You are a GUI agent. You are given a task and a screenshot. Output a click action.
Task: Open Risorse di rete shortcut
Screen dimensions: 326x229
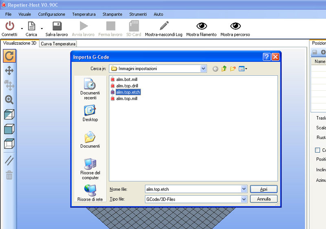coord(90,193)
